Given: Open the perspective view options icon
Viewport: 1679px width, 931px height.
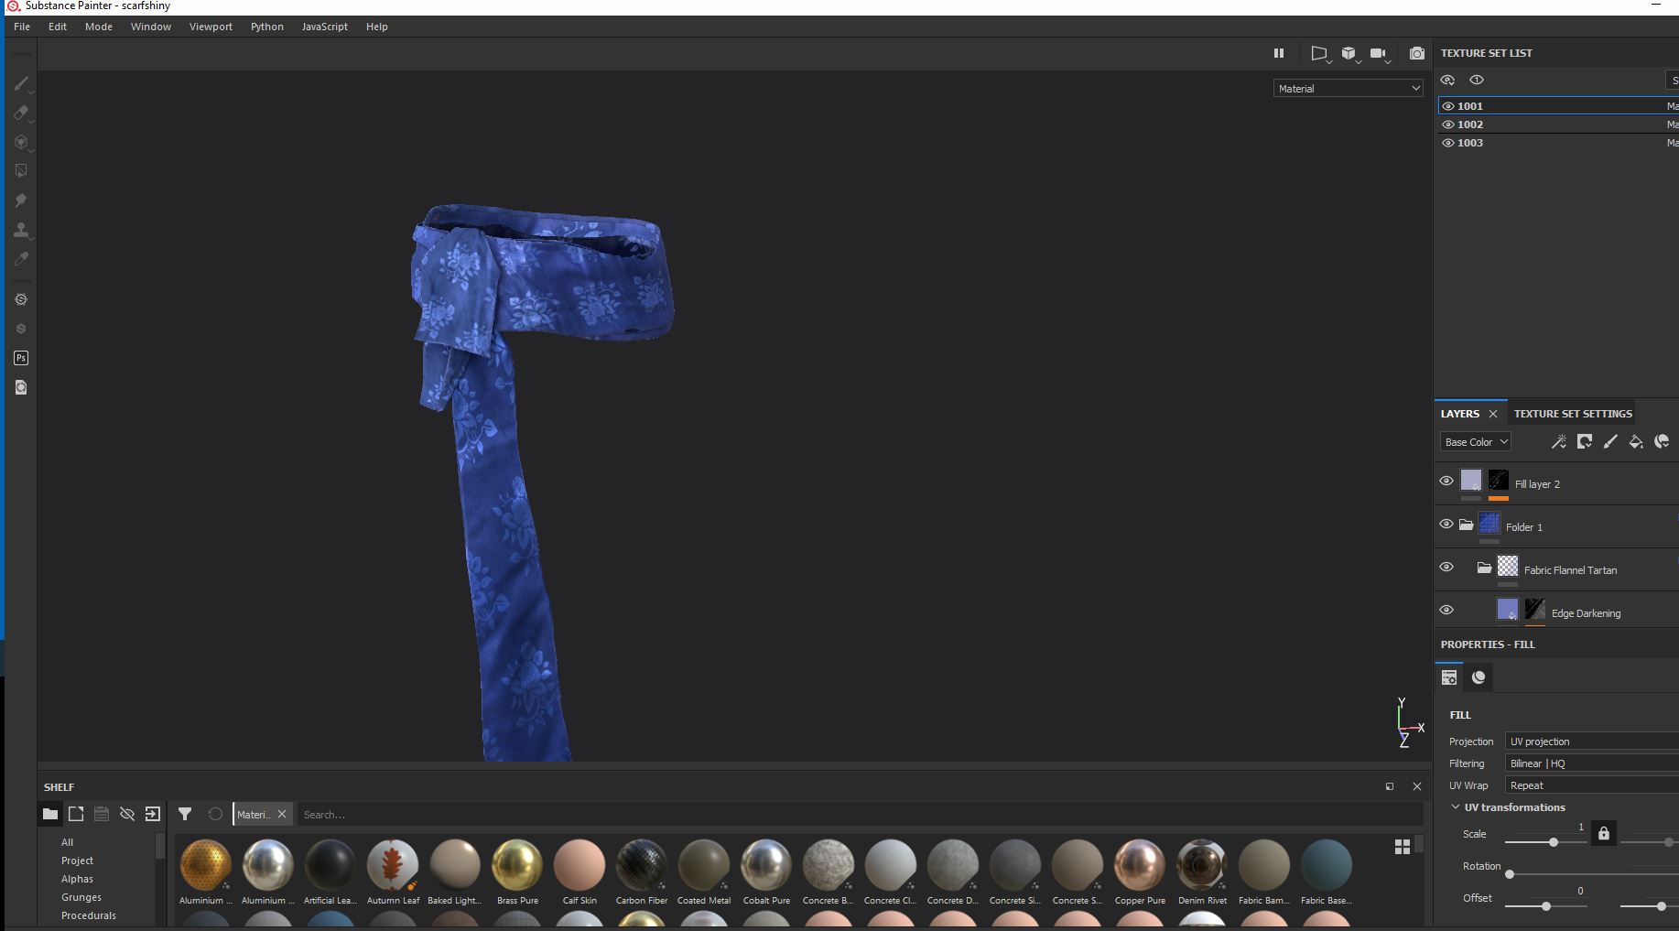Looking at the screenshot, I should 1319,53.
